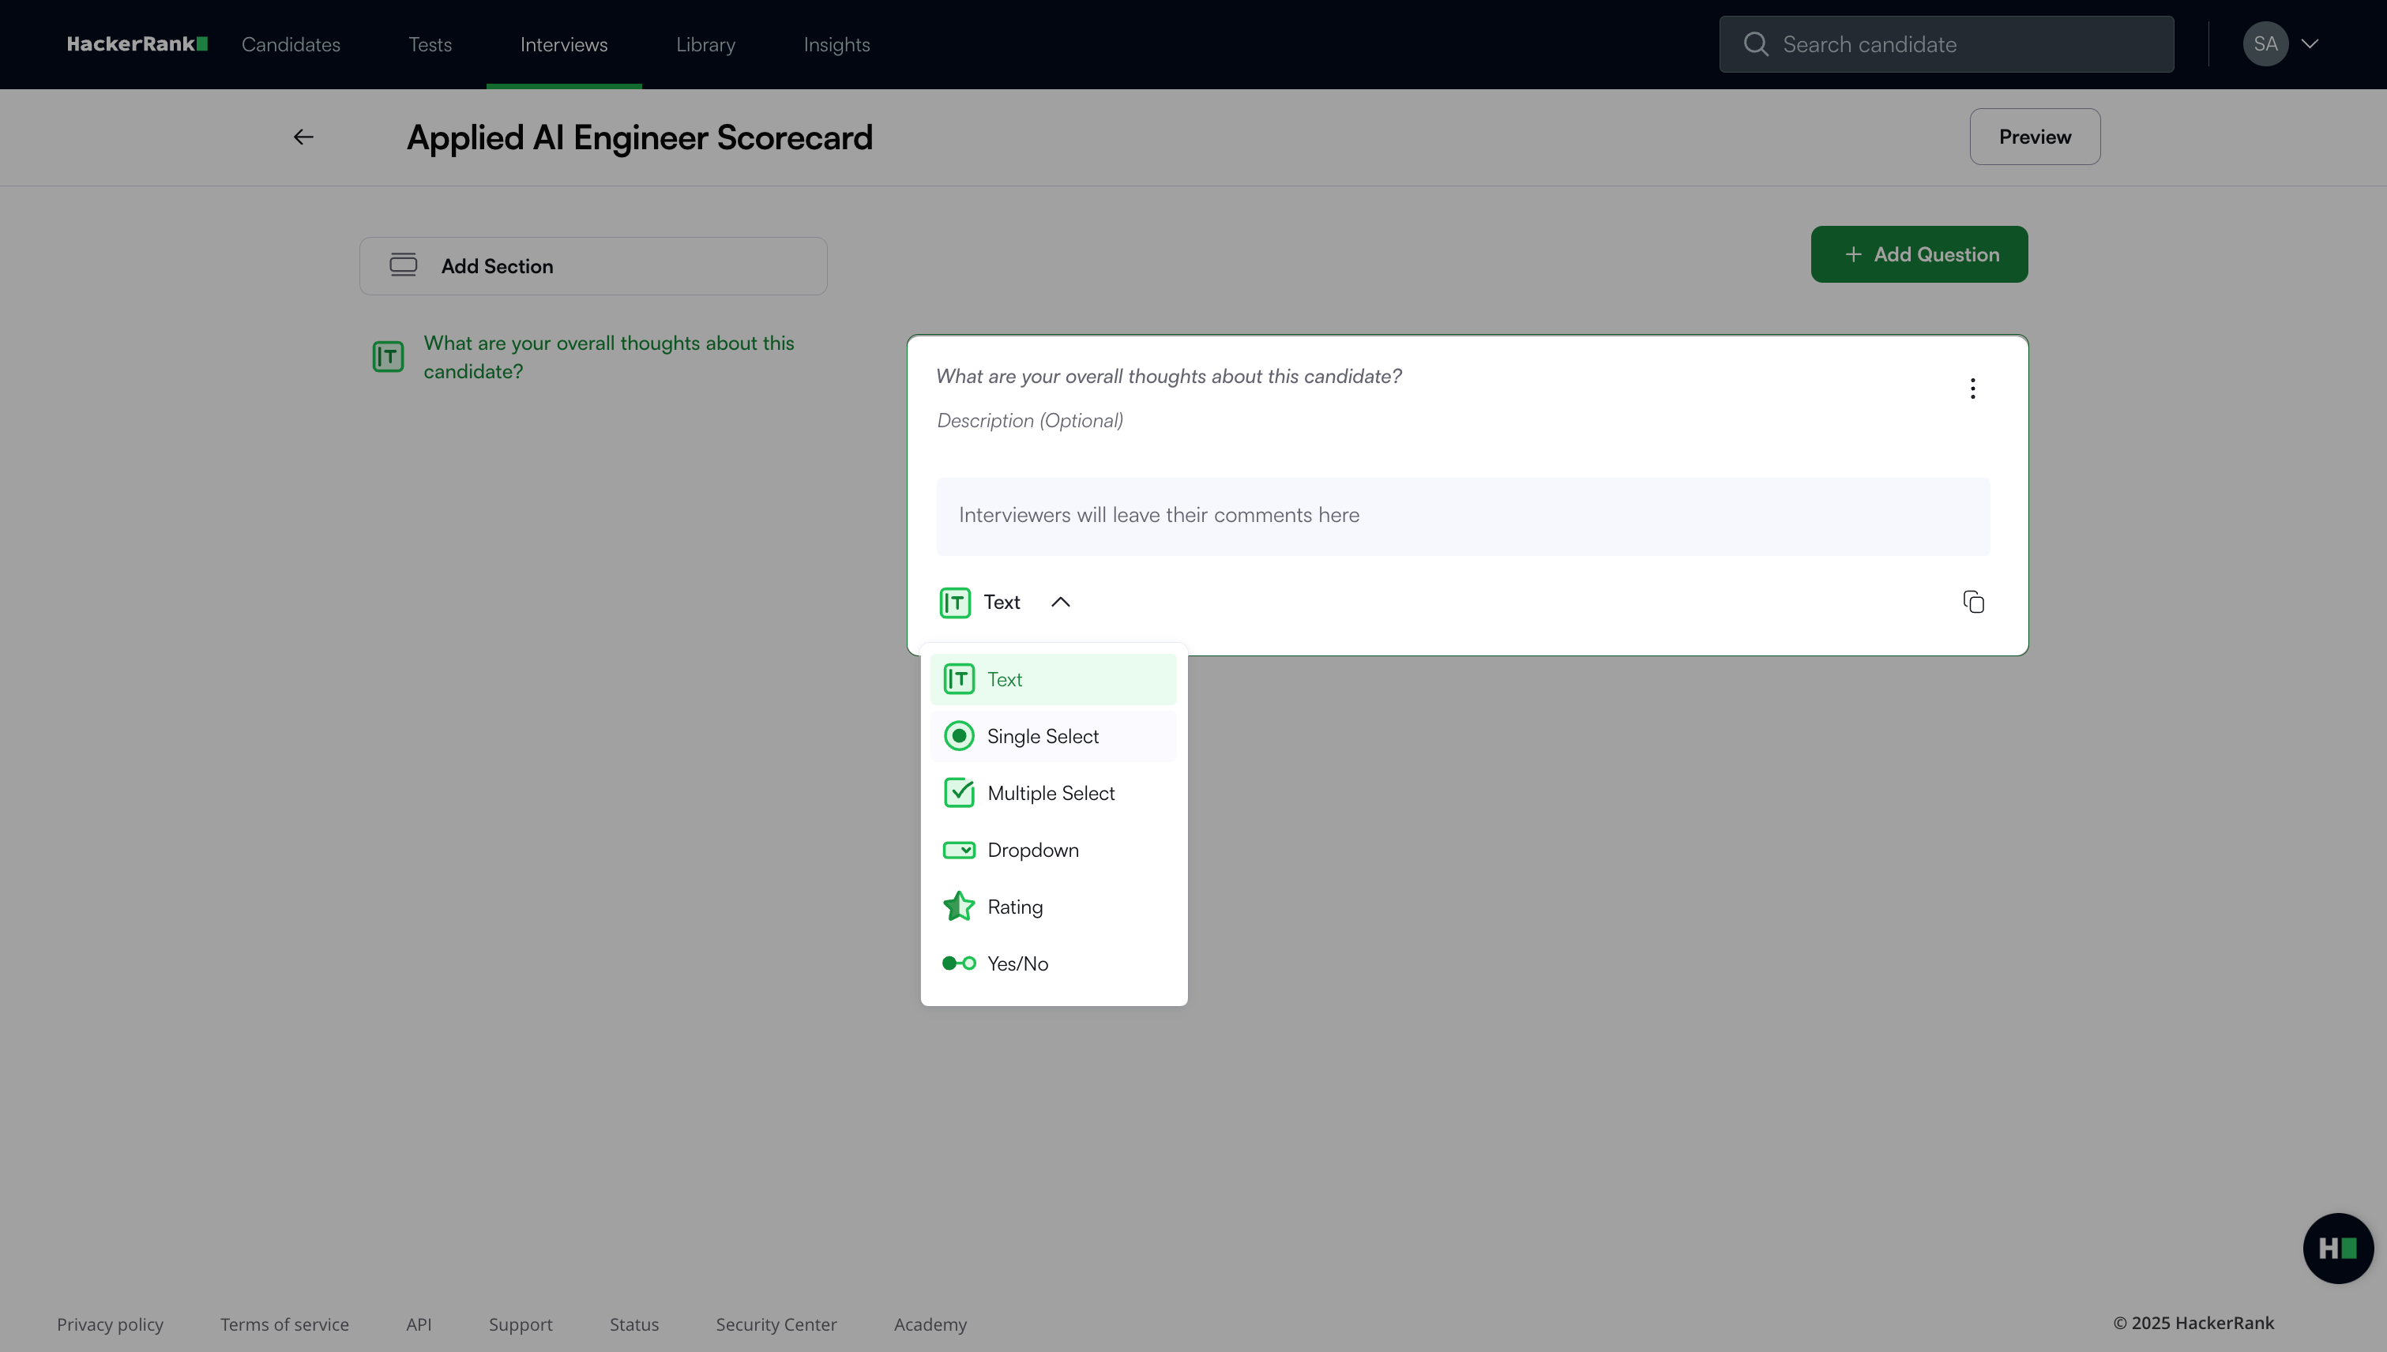Click the HackerRank logo
Image resolution: width=2387 pixels, height=1352 pixels.
137,43
